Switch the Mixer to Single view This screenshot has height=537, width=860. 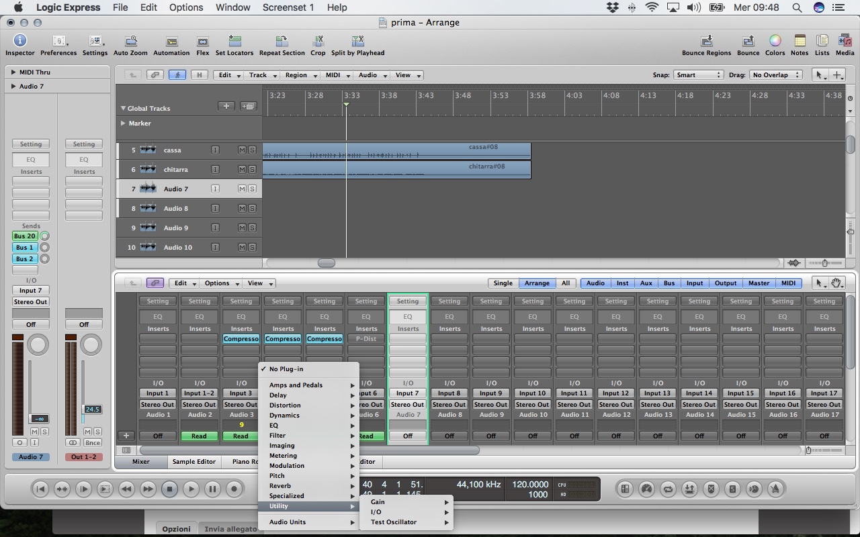point(503,283)
